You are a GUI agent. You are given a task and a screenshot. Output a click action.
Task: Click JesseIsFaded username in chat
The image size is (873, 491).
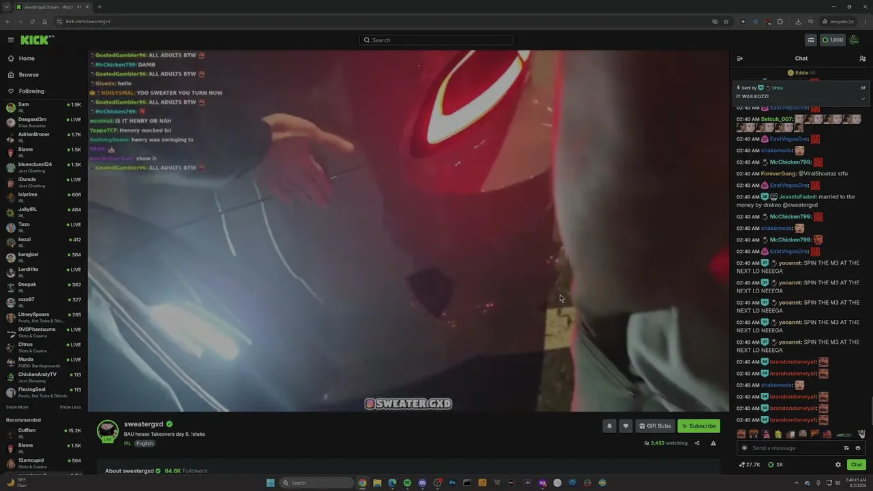[x=797, y=197]
